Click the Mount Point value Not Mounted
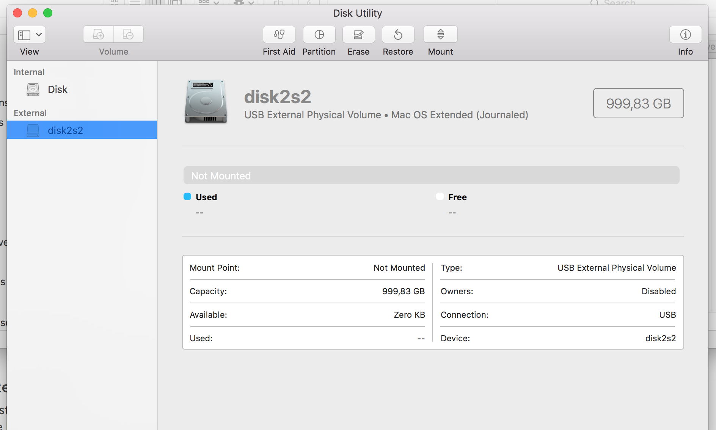716x430 pixels. pos(399,268)
